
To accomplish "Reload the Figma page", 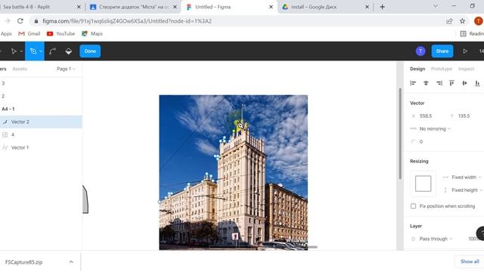I will pyautogui.click(x=20, y=21).
